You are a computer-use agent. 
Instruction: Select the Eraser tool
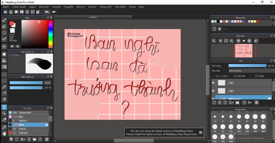point(4,26)
